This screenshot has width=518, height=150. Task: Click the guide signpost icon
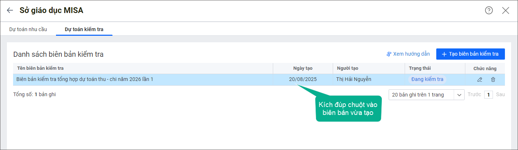tap(389, 54)
